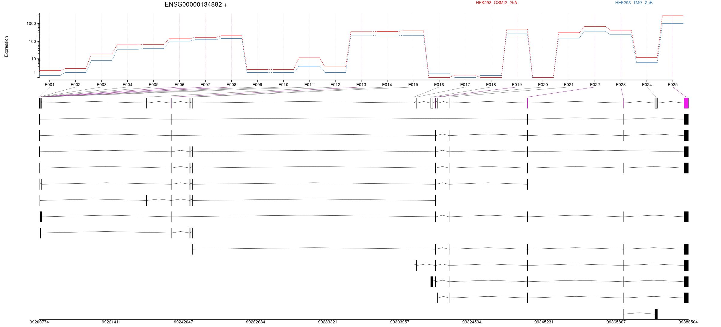Select the HEK293_OSMI2_2hA legend label
Image resolution: width=721 pixels, height=327 pixels.
click(496, 3)
